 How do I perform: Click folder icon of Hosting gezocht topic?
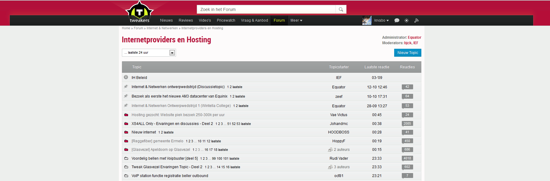click(126, 115)
